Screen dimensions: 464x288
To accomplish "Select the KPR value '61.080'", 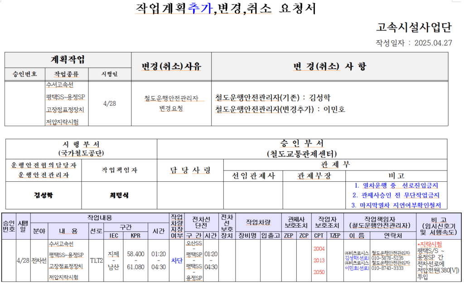I will [x=135, y=267].
